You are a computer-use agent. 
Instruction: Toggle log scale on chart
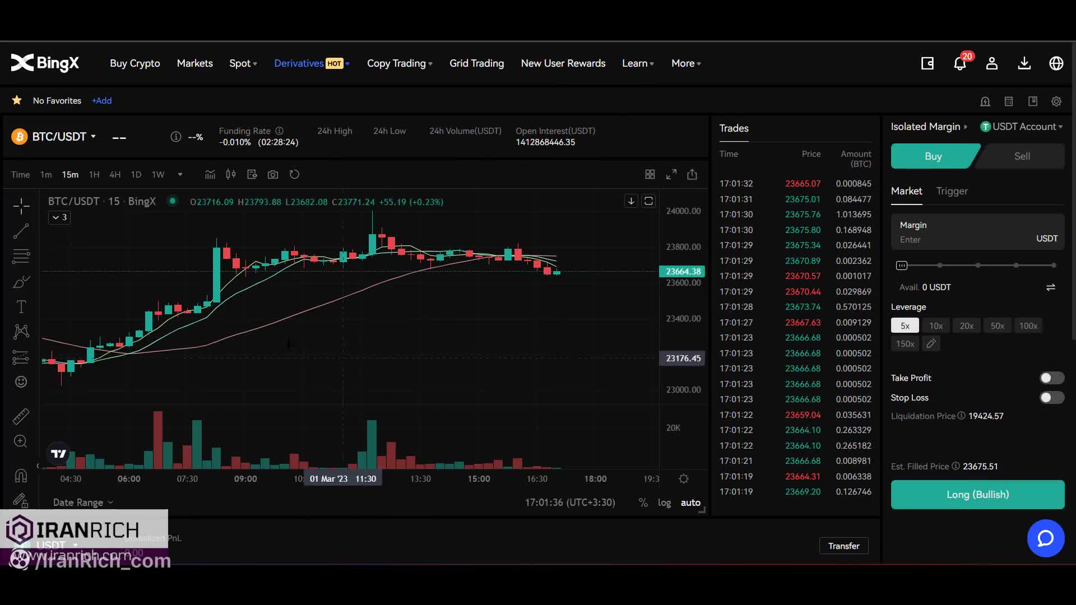pyautogui.click(x=664, y=502)
